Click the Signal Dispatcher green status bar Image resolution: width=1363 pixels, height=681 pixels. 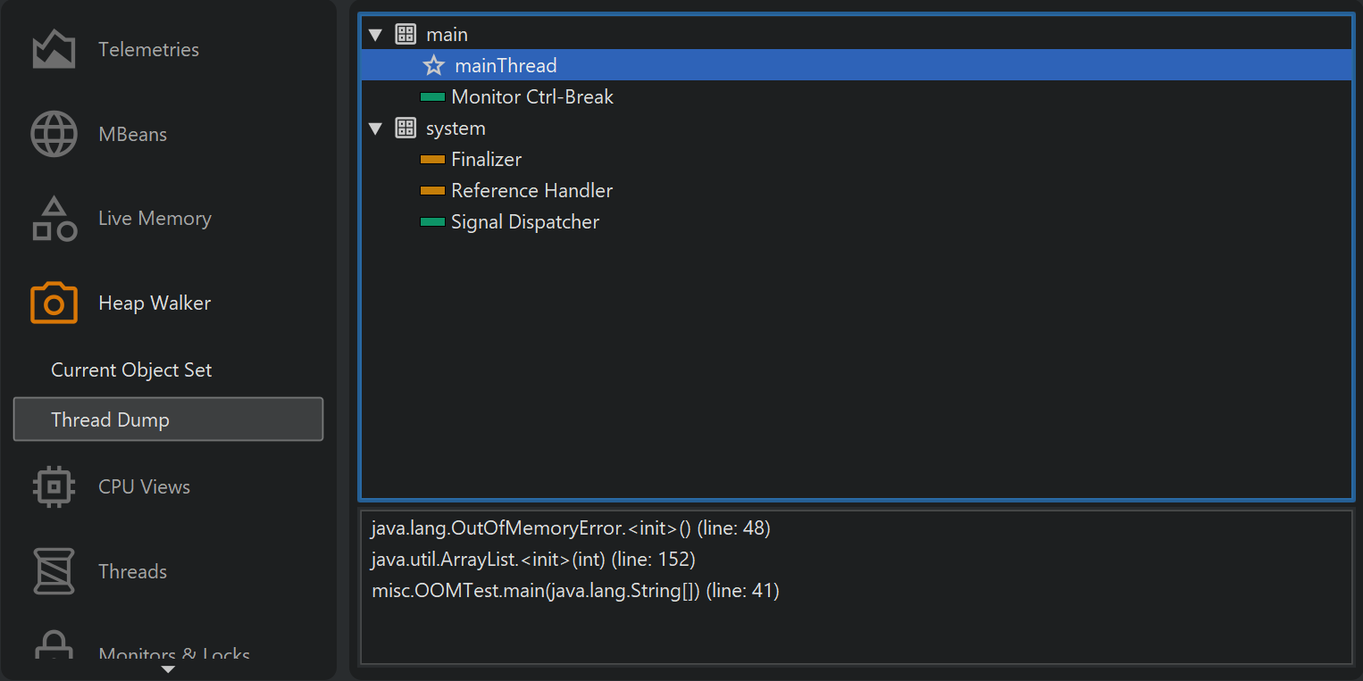pos(432,222)
